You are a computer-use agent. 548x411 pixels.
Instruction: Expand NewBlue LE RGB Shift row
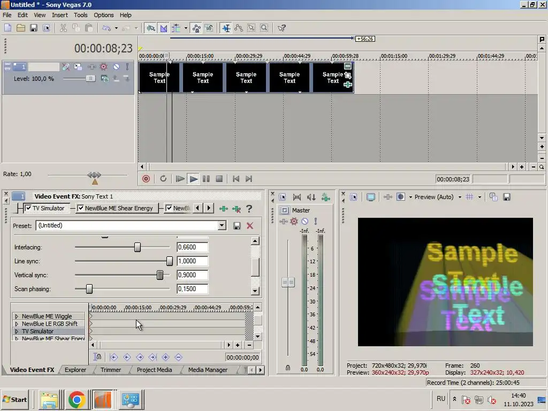tap(17, 324)
